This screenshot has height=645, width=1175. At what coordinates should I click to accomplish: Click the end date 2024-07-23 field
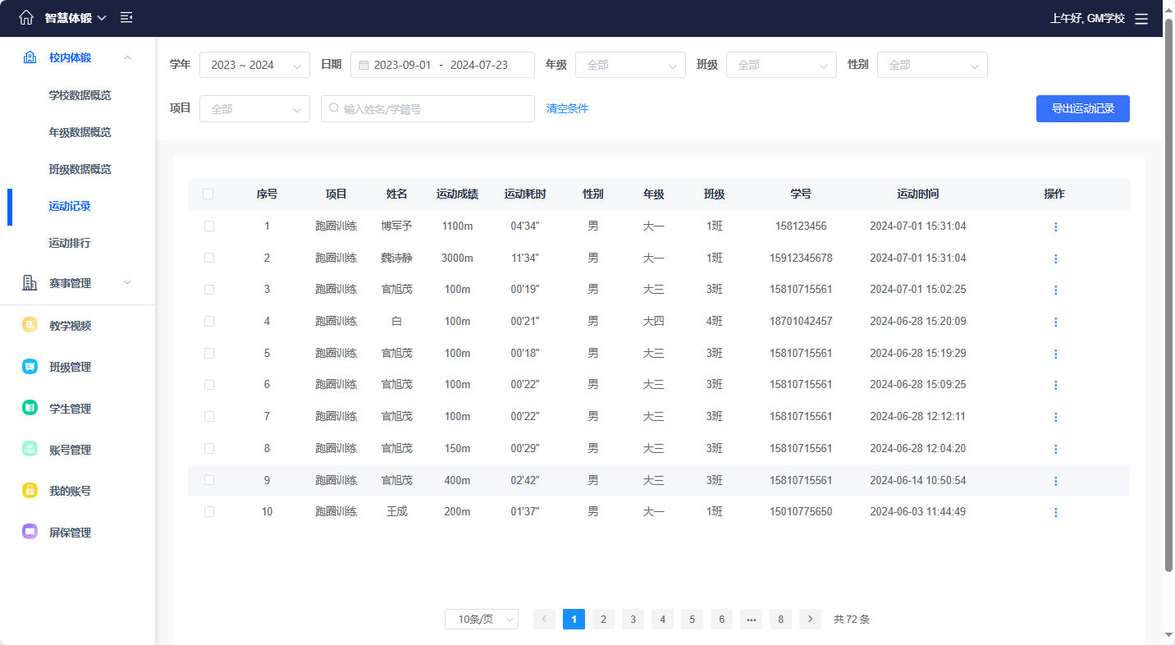(x=479, y=65)
